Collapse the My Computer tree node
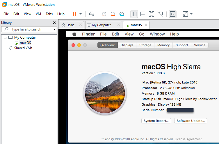219x144 pixels. click(x=5, y=38)
